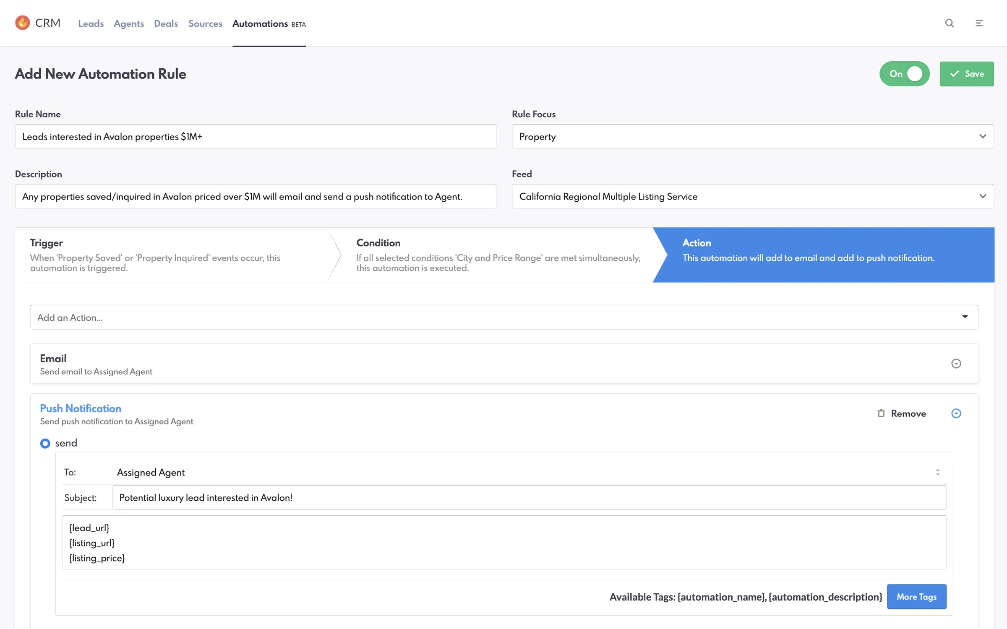This screenshot has height=629, width=1007.
Task: Go to the Sources tab
Action: pos(205,23)
